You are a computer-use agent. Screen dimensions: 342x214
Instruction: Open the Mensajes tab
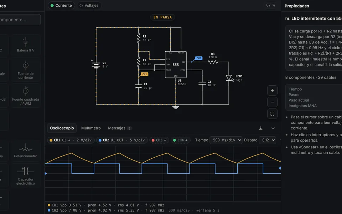(x=120, y=128)
